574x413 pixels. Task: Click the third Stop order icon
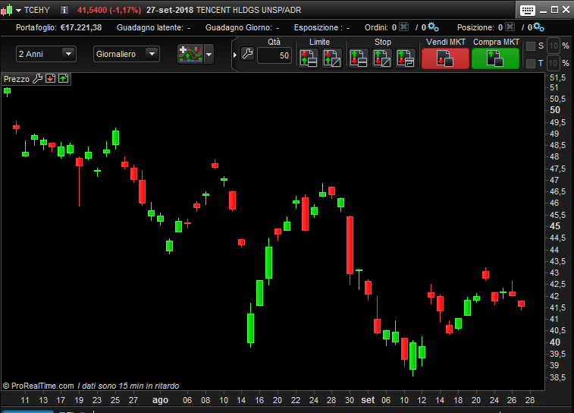(x=405, y=58)
